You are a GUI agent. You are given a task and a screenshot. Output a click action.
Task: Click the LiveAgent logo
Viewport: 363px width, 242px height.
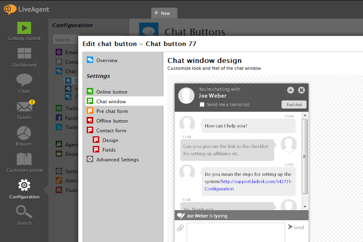(x=26, y=9)
